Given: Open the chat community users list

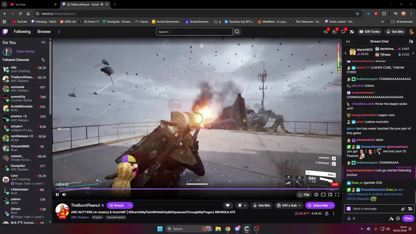Looking at the screenshot, I should point(411,41).
